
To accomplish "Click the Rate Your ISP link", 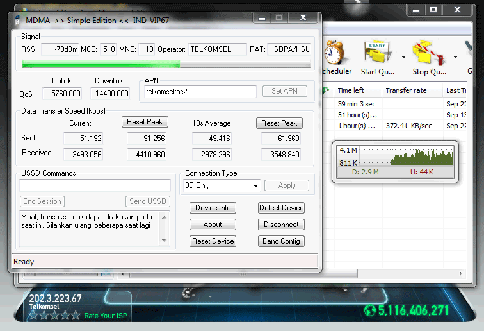I will pos(106,316).
